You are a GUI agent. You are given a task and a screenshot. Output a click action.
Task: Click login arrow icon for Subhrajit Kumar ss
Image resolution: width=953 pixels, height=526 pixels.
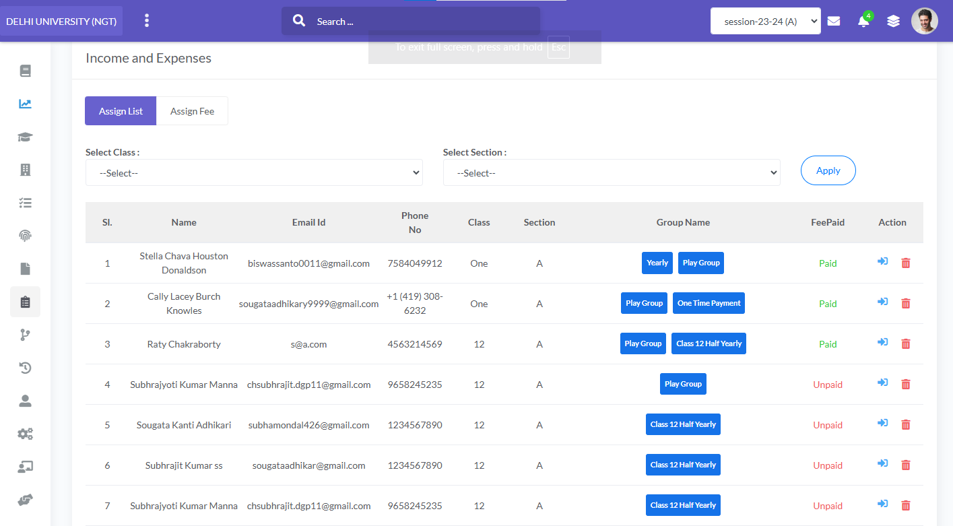click(x=882, y=463)
